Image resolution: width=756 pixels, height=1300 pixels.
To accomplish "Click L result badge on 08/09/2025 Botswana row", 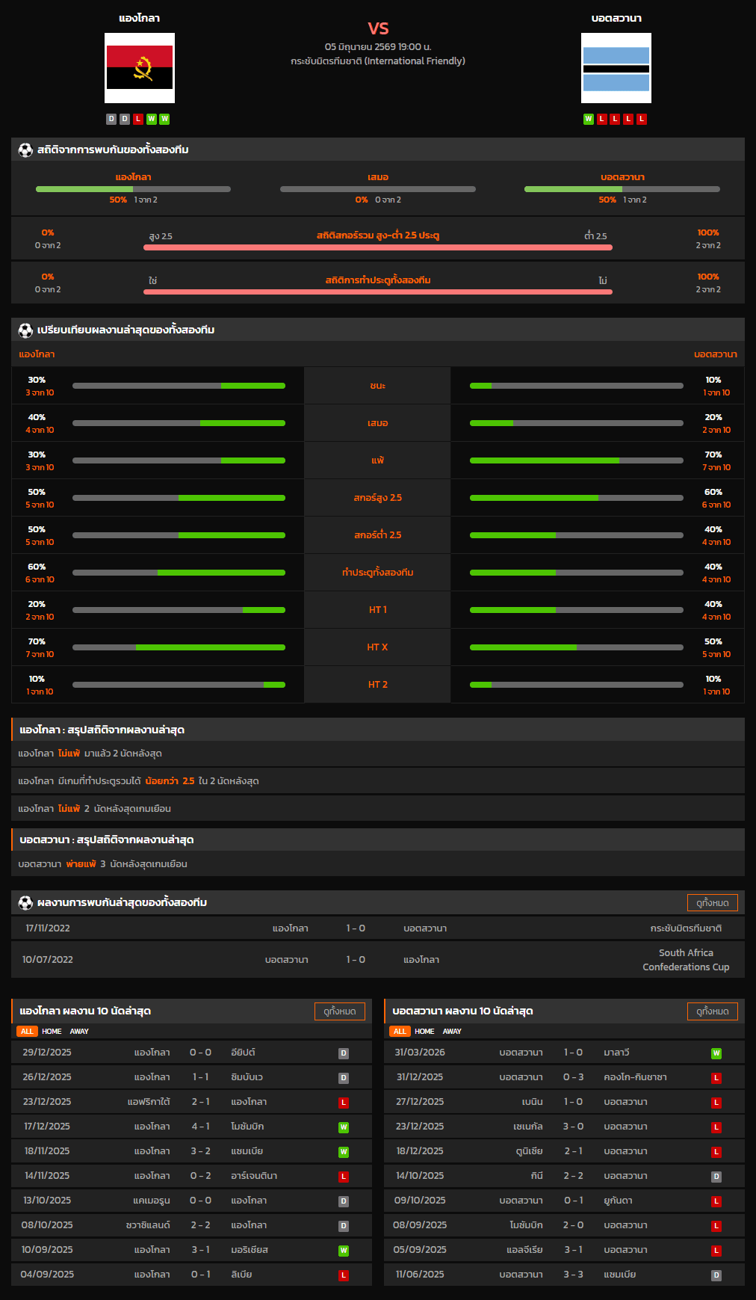I will coord(716,1226).
